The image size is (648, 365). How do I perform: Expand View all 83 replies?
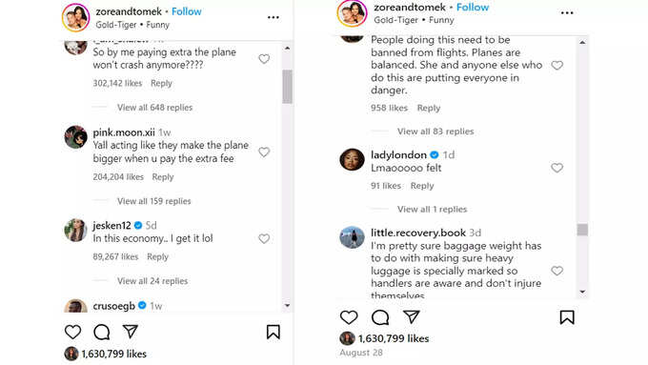tap(435, 132)
